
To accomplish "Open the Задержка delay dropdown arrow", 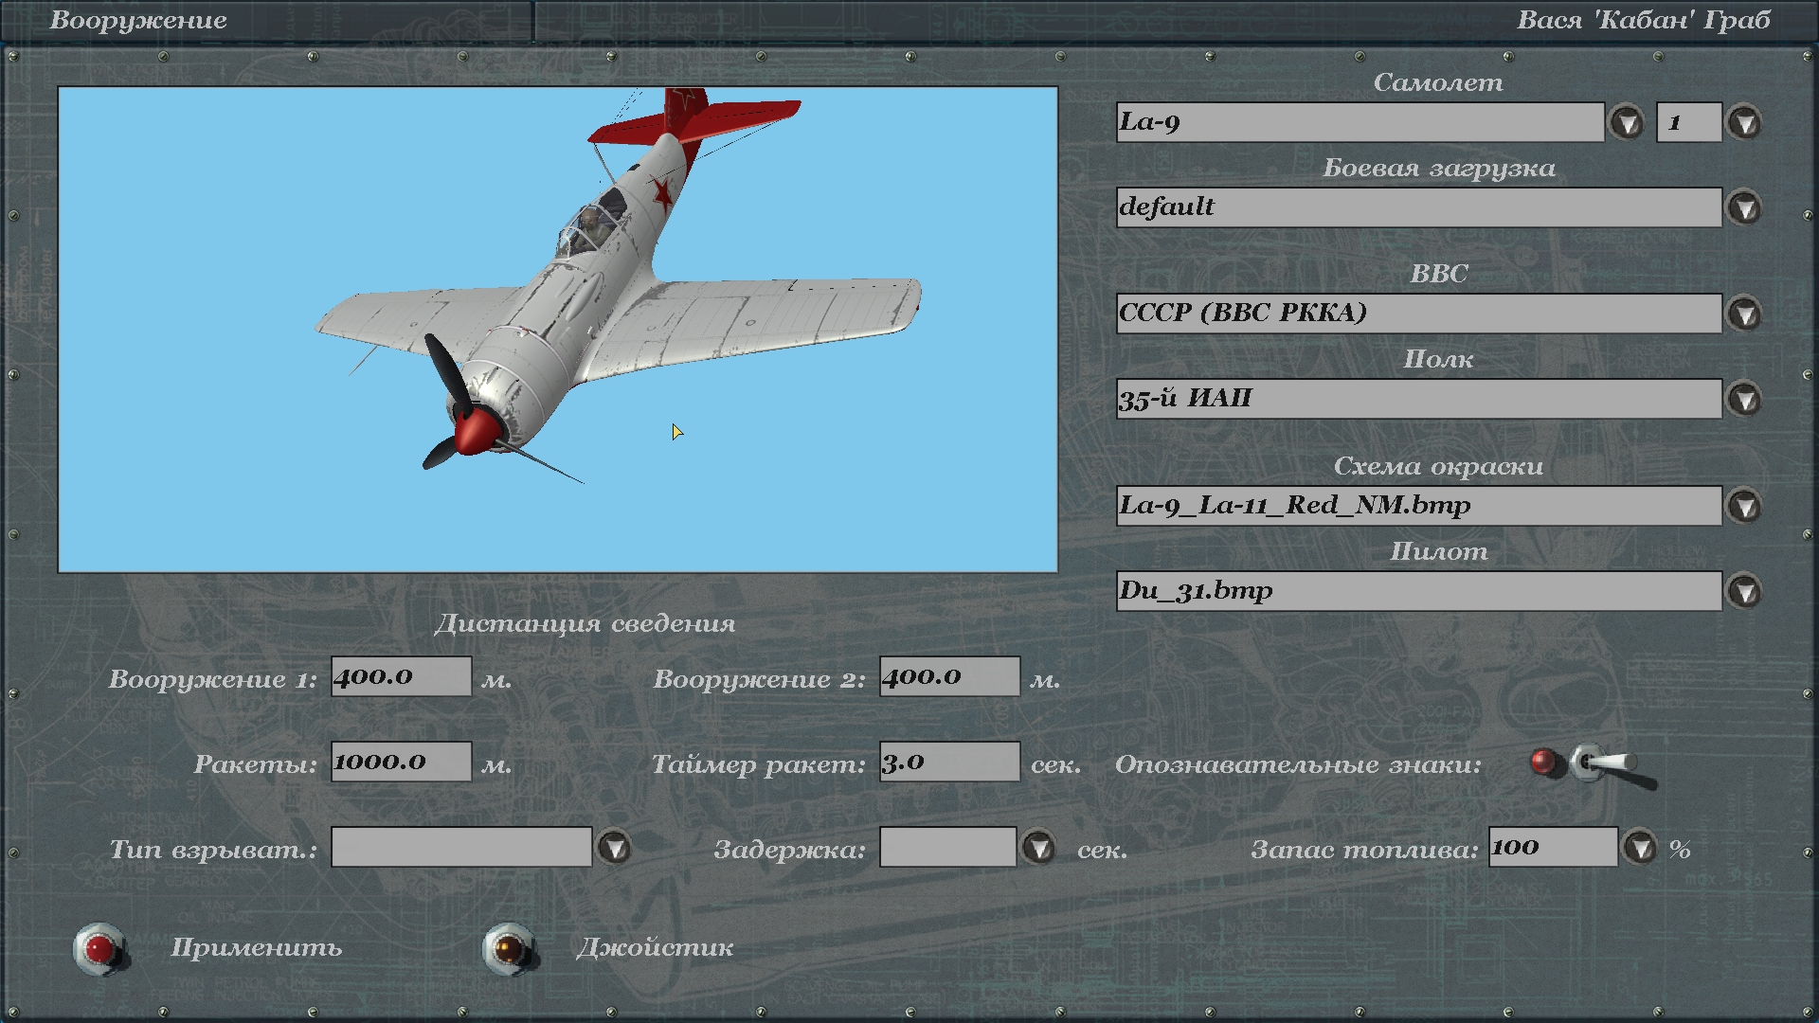I will coord(1039,848).
